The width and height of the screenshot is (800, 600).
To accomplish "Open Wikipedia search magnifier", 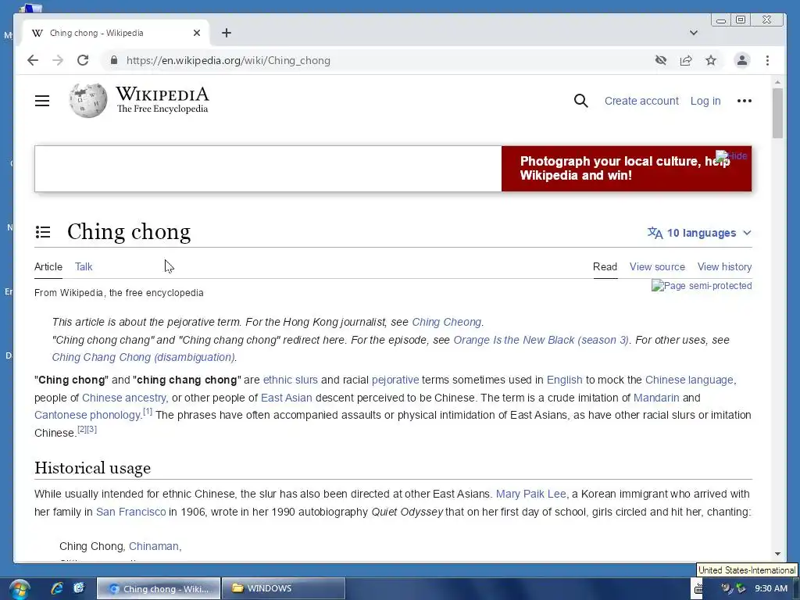I will (x=580, y=101).
